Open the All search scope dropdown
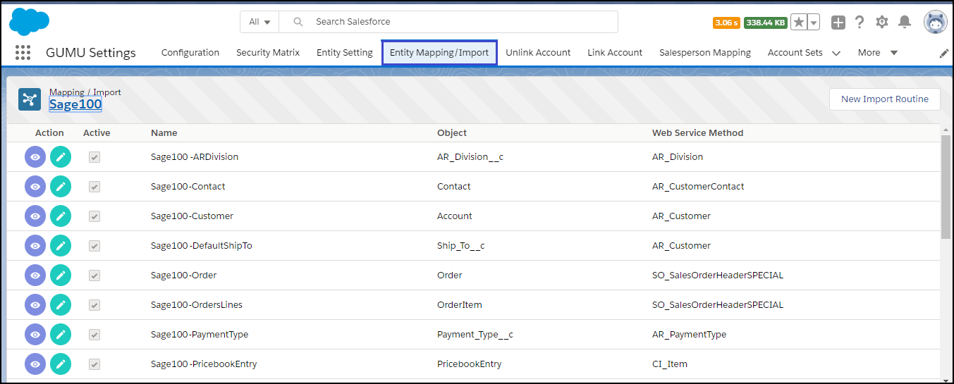Screen dimensions: 954x384 click(259, 22)
